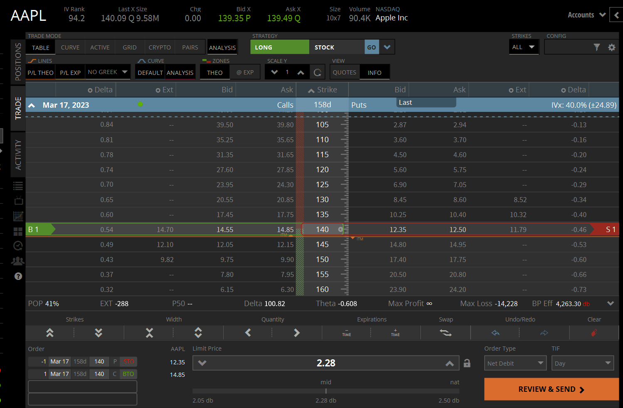Image resolution: width=623 pixels, height=408 pixels.
Task: Open the strikes filter funnel icon
Action: (x=597, y=47)
